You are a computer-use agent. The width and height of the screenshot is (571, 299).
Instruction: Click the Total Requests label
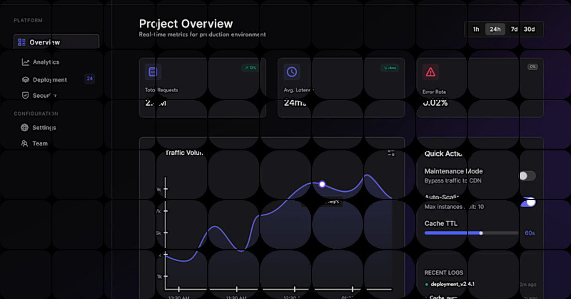[161, 90]
